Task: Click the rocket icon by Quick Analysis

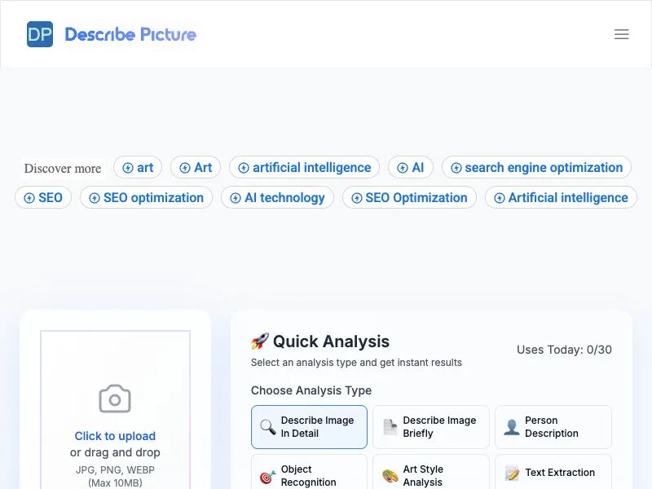Action: 260,341
